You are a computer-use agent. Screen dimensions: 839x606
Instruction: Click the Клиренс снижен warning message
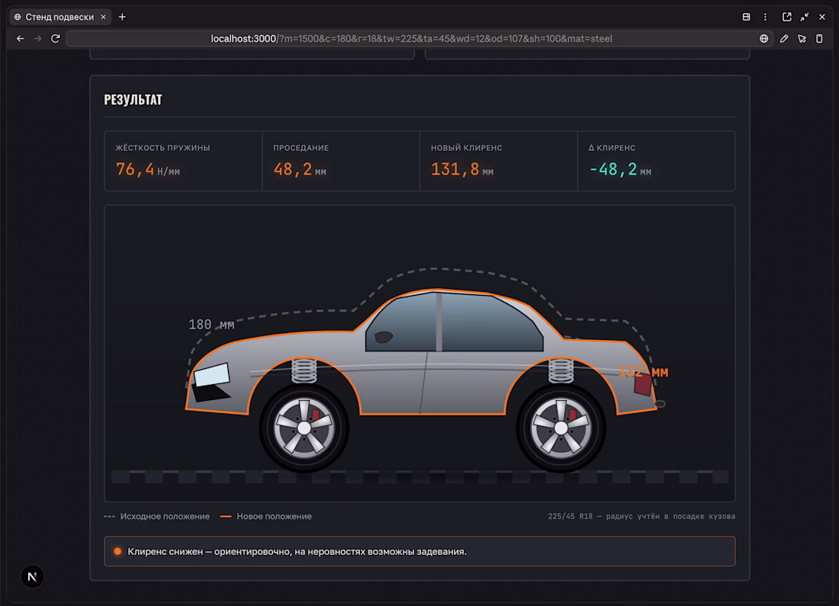(419, 551)
